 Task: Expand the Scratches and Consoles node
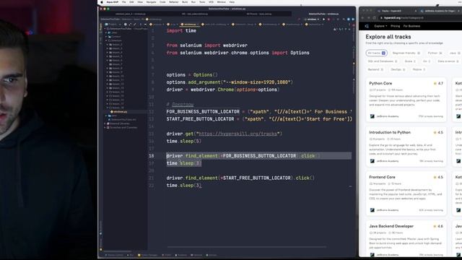tap(105, 127)
